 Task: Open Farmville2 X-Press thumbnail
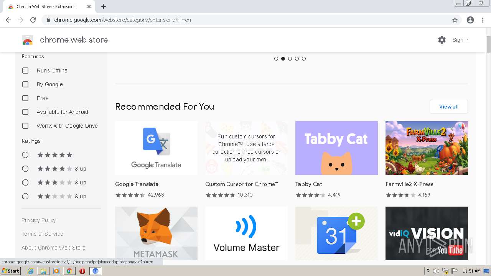(427, 148)
